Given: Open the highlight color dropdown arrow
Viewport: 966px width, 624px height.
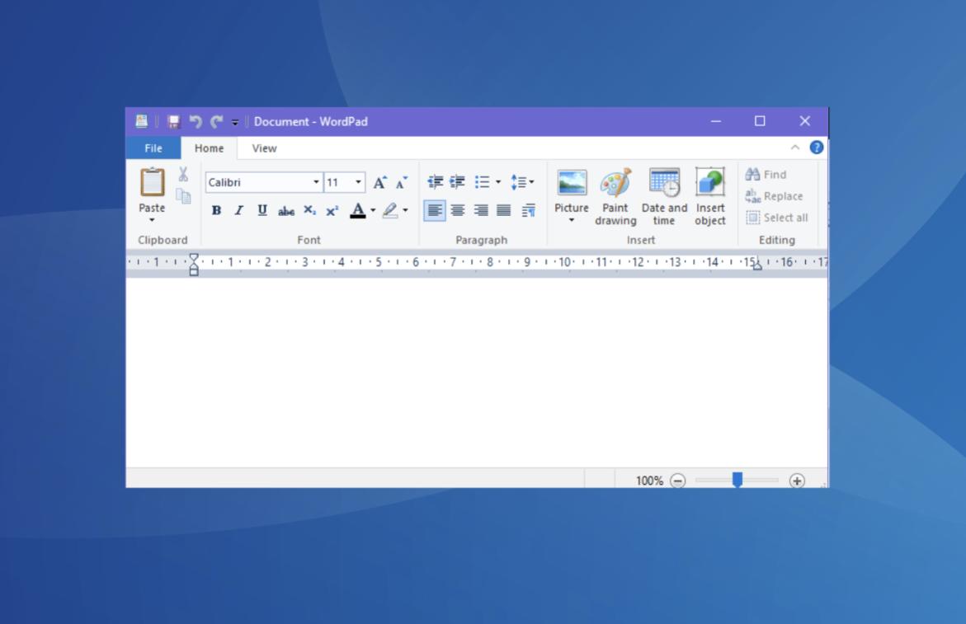Looking at the screenshot, I should 405,211.
